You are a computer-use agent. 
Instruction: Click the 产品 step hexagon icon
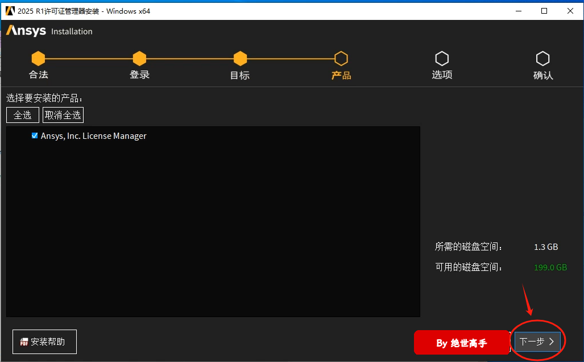[341, 59]
